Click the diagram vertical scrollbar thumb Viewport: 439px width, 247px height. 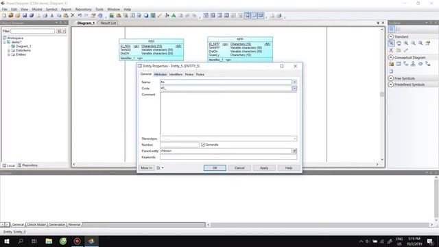tap(382, 95)
